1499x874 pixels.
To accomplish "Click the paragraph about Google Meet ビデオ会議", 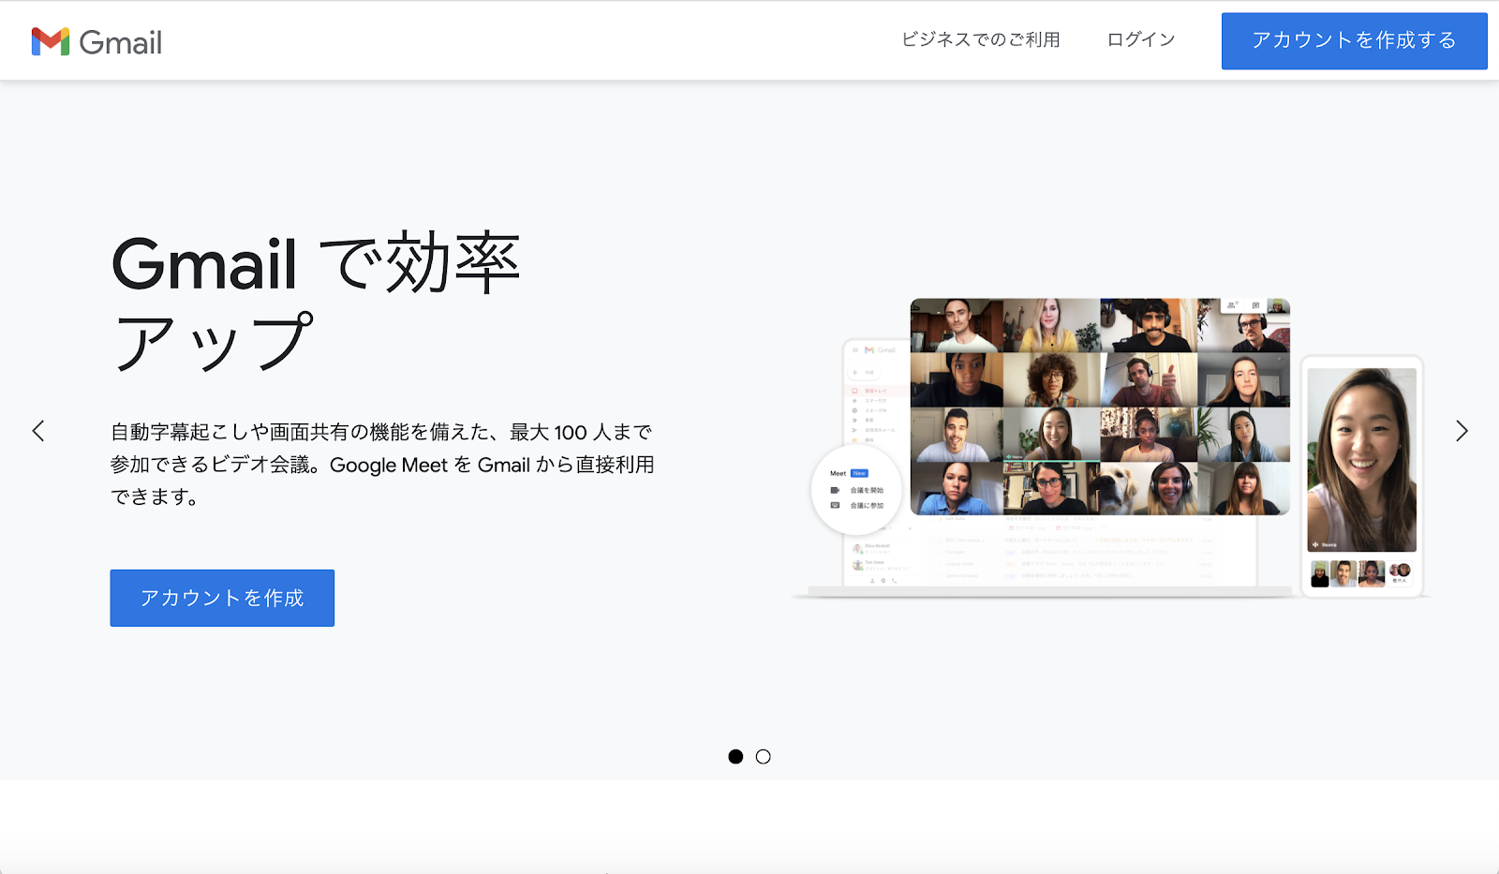I will tap(382, 465).
